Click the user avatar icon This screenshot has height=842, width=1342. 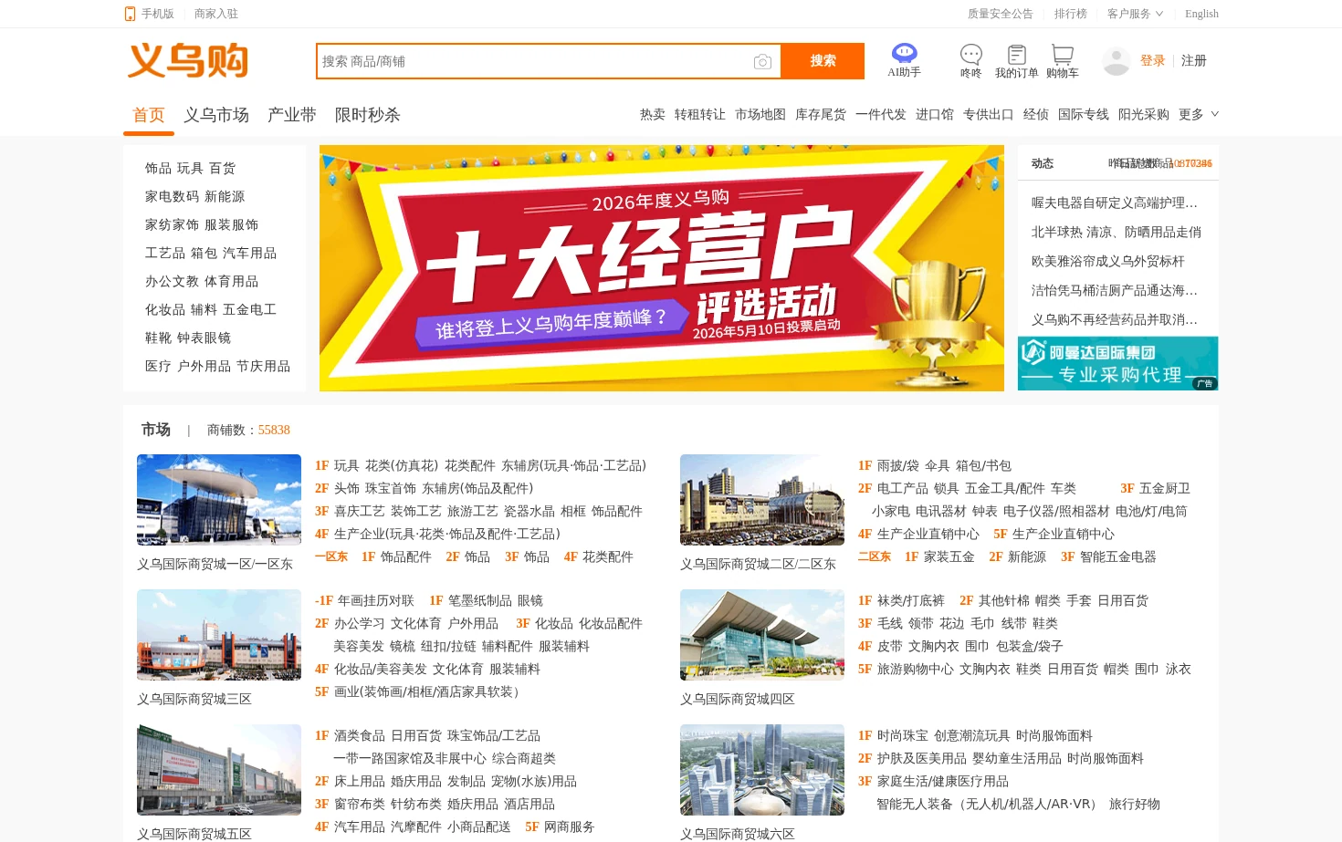1116,61
